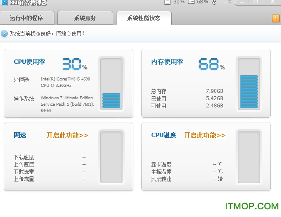This screenshot has height=217, width=281.
Task: Switch to the 系统服务 tab
Action: (x=85, y=18)
